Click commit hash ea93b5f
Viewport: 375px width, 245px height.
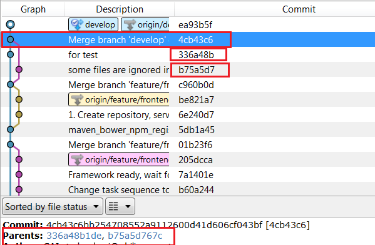pyautogui.click(x=195, y=25)
